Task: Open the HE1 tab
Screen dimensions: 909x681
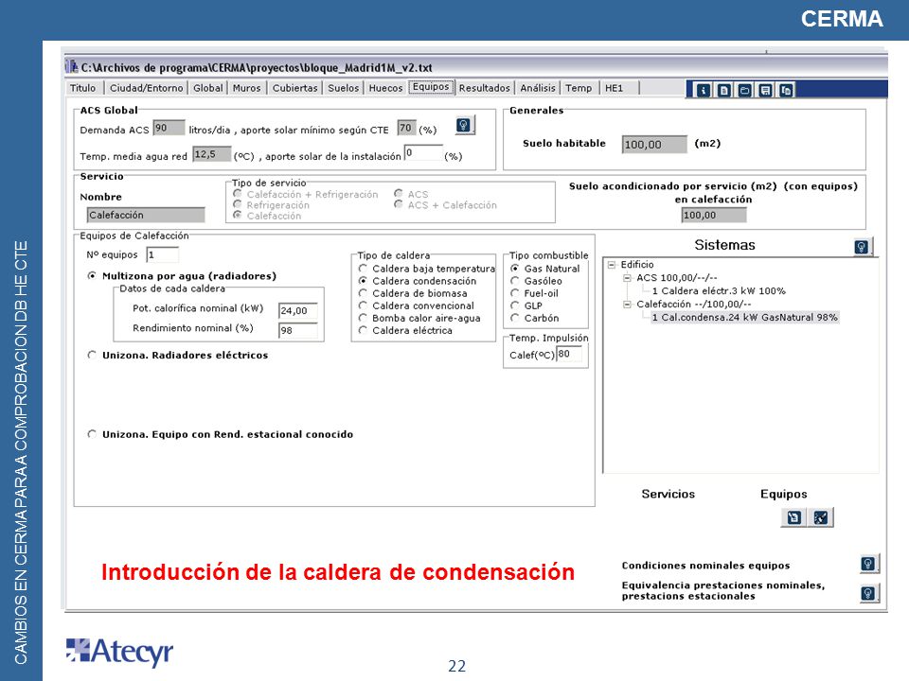Action: tap(614, 88)
